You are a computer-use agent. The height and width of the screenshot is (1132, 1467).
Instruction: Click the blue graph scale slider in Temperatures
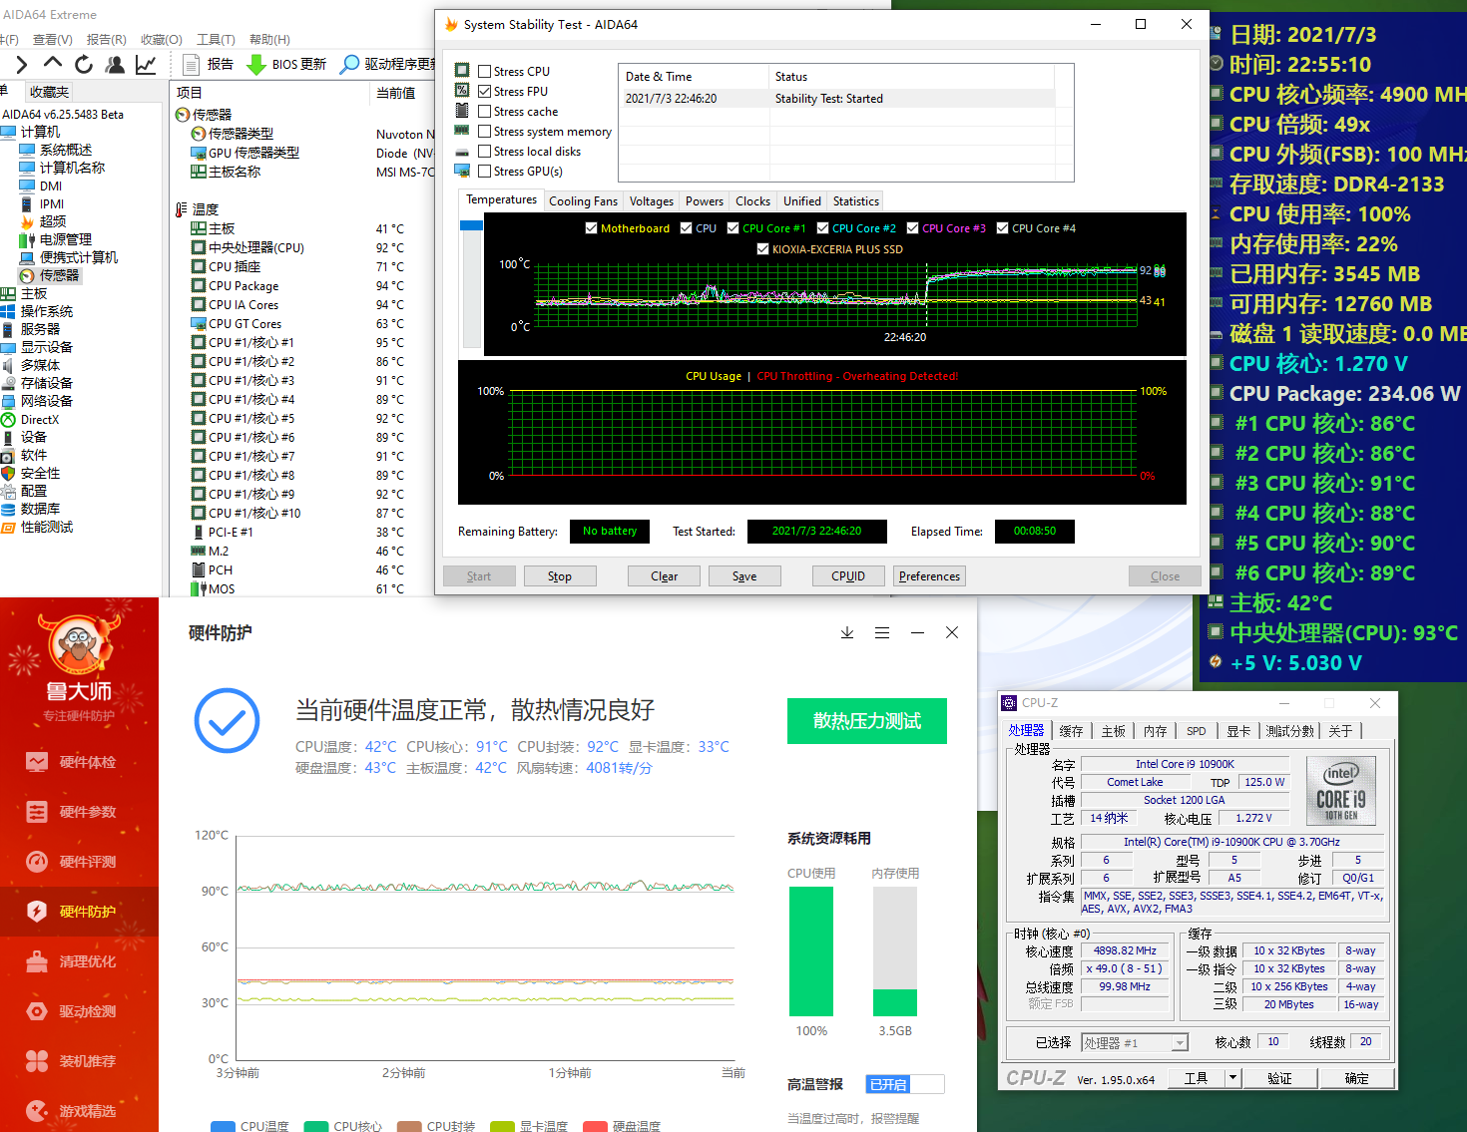(x=471, y=225)
